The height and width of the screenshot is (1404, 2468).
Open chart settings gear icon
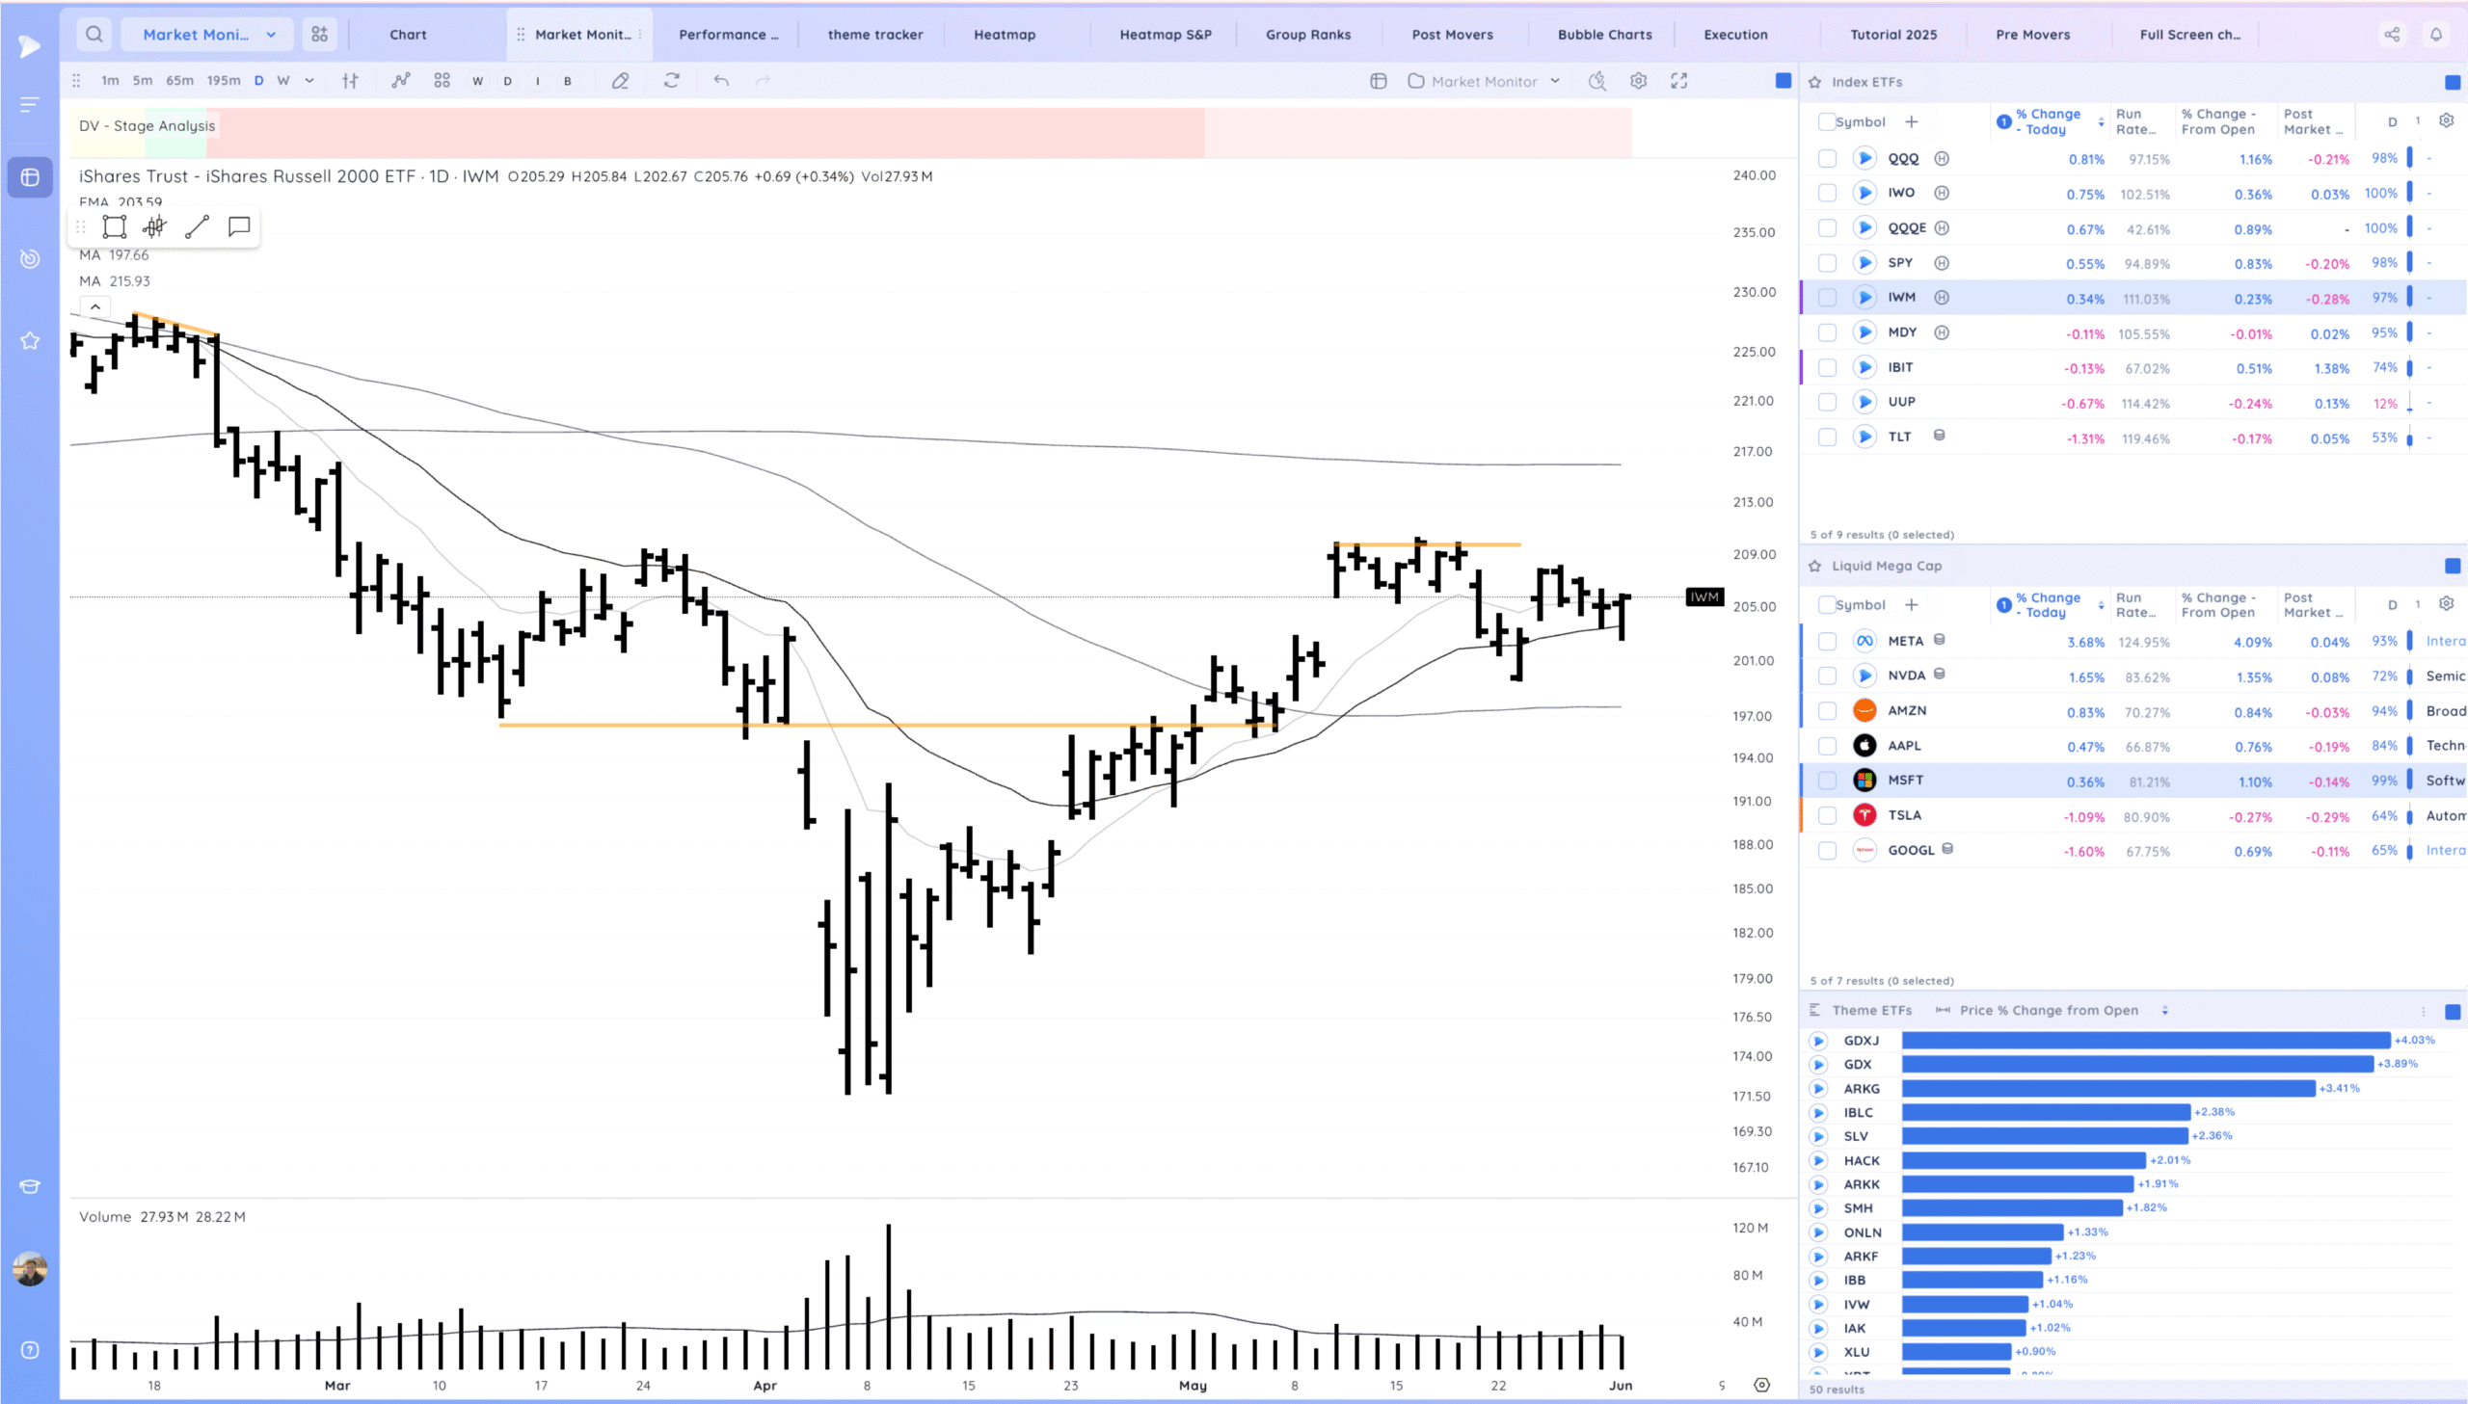pos(1638,81)
